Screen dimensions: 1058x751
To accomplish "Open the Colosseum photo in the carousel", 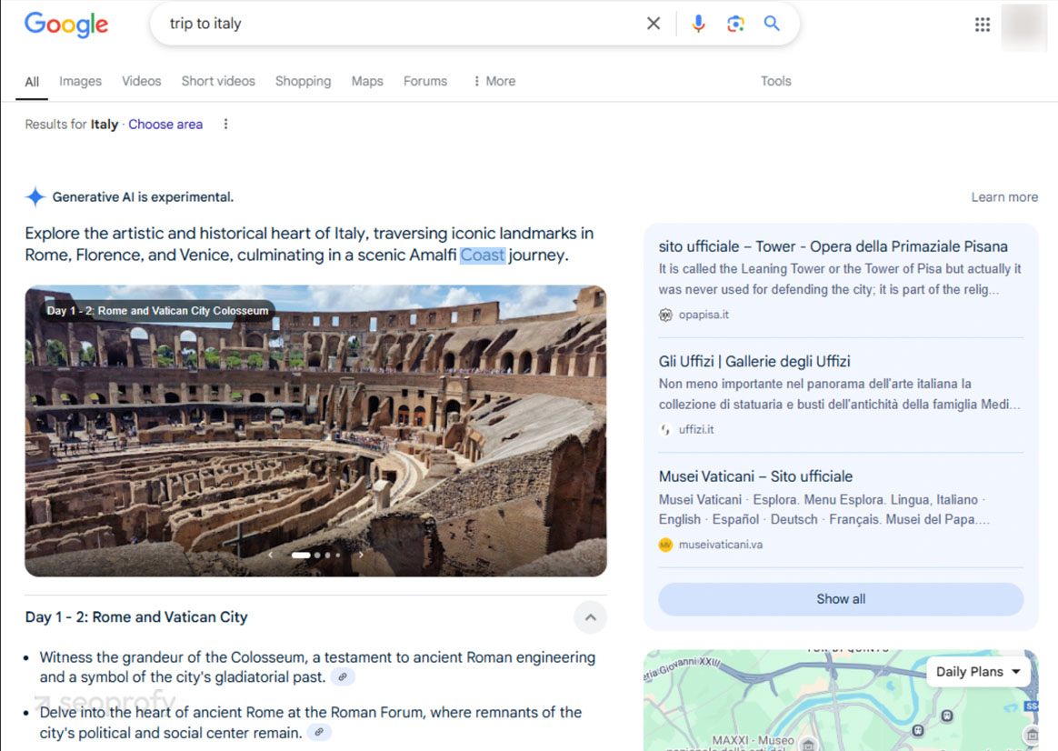I will coord(315,430).
